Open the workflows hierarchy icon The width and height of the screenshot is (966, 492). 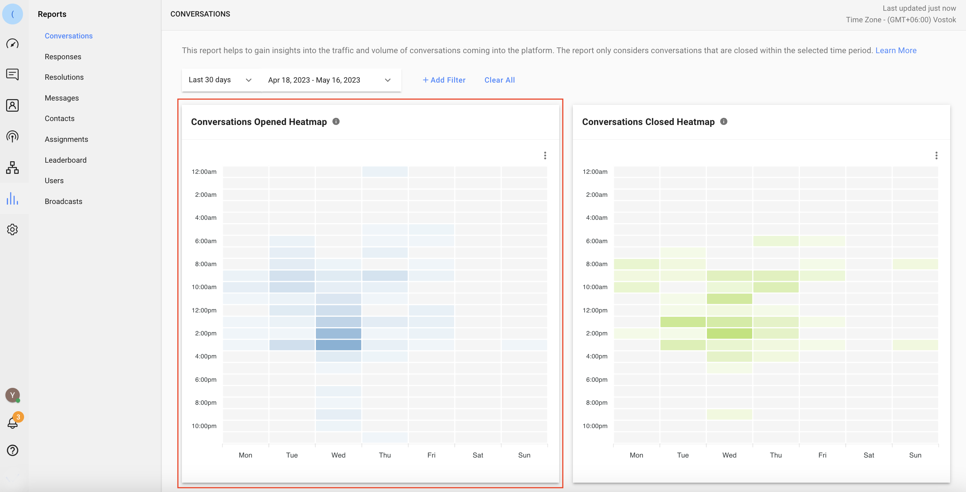12,167
